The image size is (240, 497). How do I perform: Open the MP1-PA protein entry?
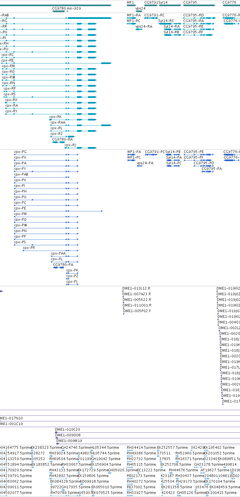pos(134,152)
